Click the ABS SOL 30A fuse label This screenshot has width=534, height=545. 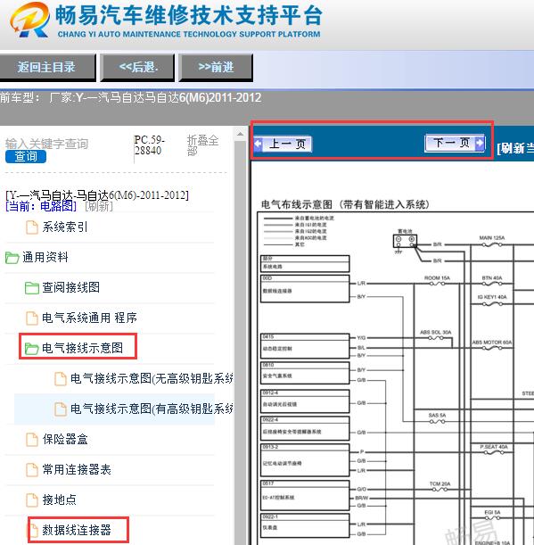435,333
